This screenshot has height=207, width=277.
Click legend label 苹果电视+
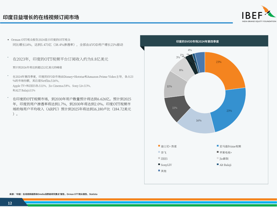tap(226, 153)
